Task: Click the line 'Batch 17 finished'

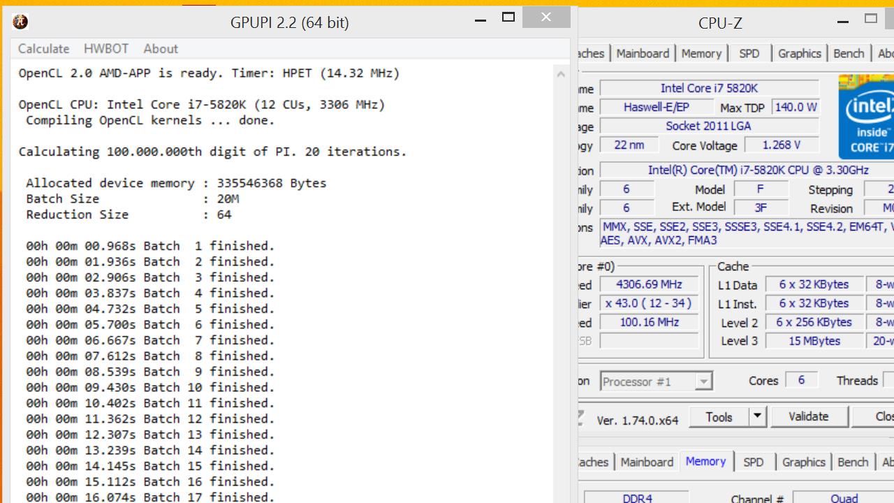Action: tap(150, 497)
